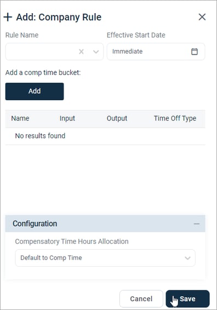Clear the Rule Name field with its X icon
Image resolution: width=217 pixels, height=310 pixels.
[x=81, y=52]
